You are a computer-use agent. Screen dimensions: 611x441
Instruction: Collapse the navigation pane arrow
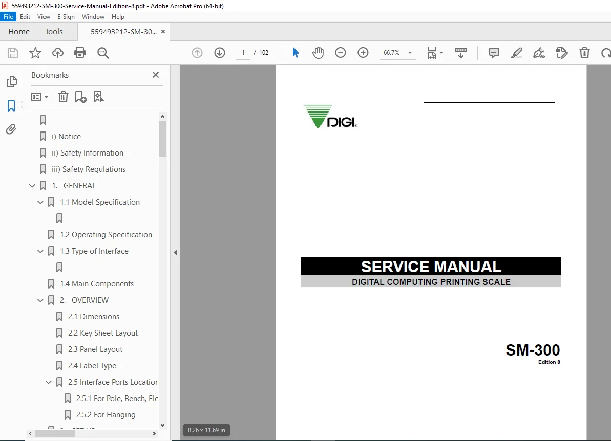pyautogui.click(x=175, y=252)
